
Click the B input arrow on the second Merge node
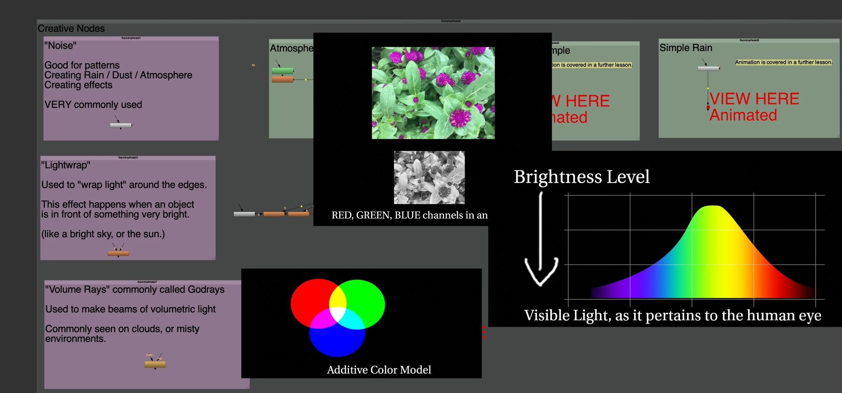(x=305, y=210)
